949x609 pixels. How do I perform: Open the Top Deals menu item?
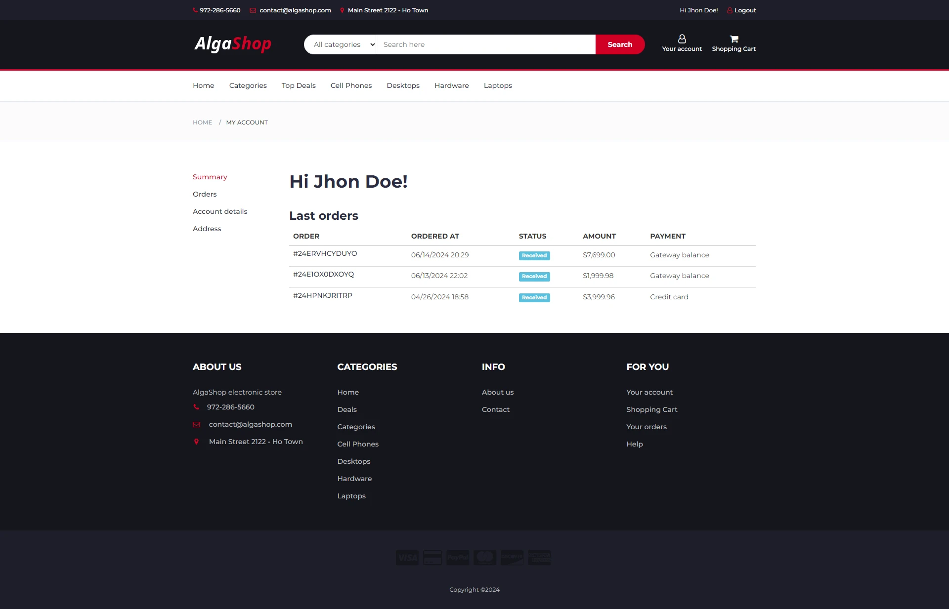pyautogui.click(x=299, y=85)
